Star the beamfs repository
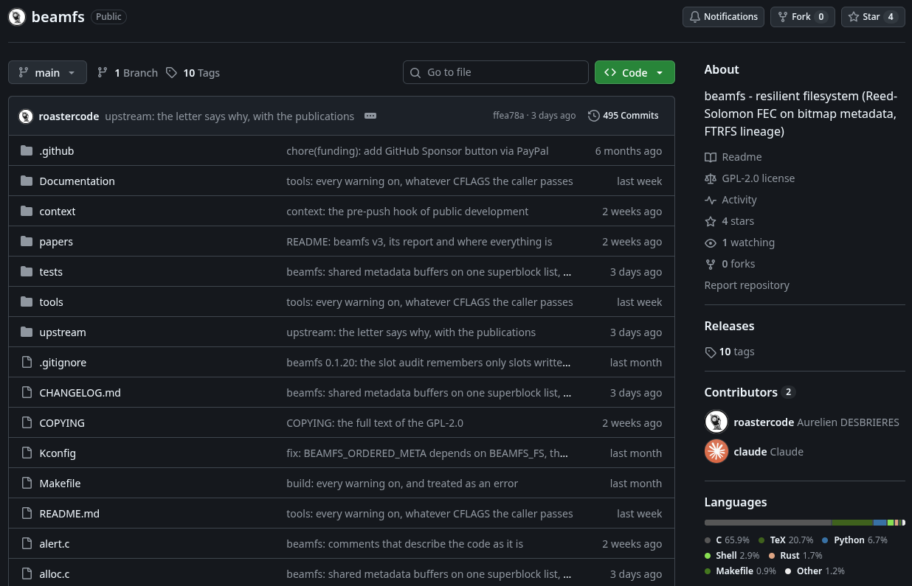This screenshot has width=912, height=586. (x=873, y=17)
